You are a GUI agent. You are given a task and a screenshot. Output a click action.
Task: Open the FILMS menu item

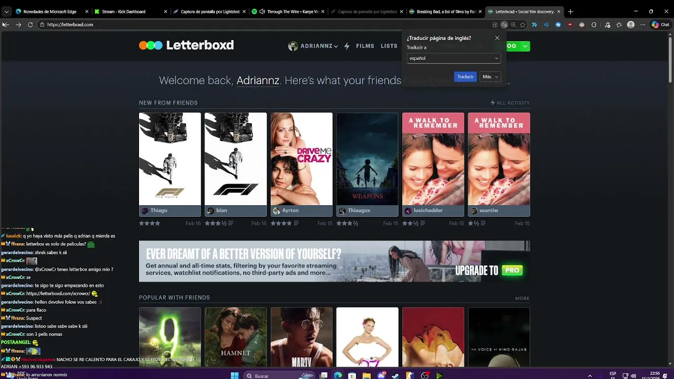[x=365, y=46]
